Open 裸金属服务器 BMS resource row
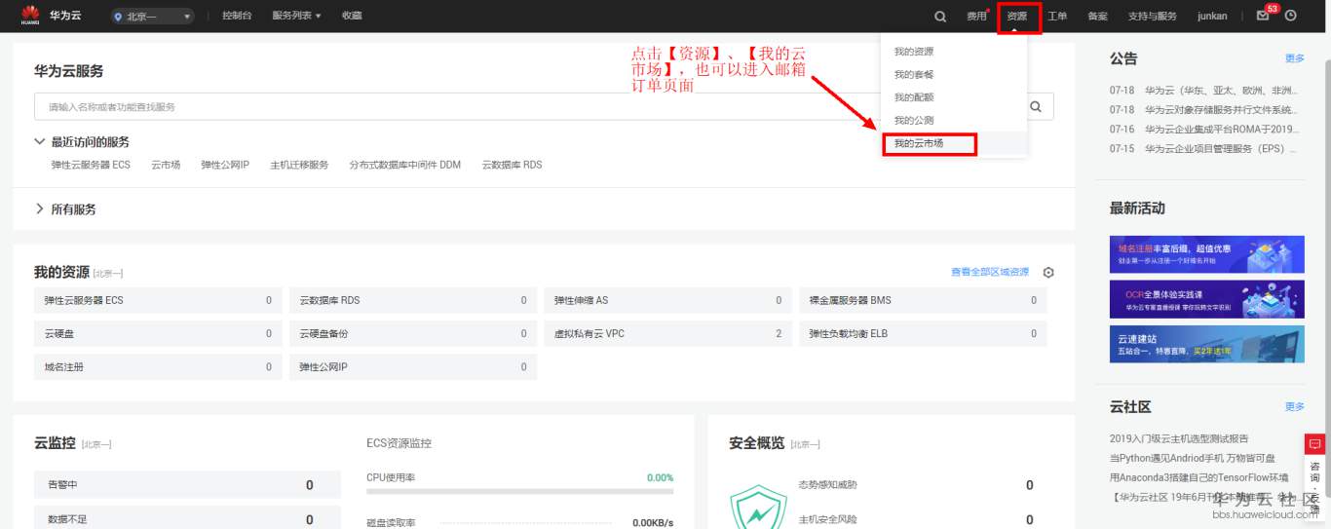Image resolution: width=1331 pixels, height=529 pixels. click(923, 301)
